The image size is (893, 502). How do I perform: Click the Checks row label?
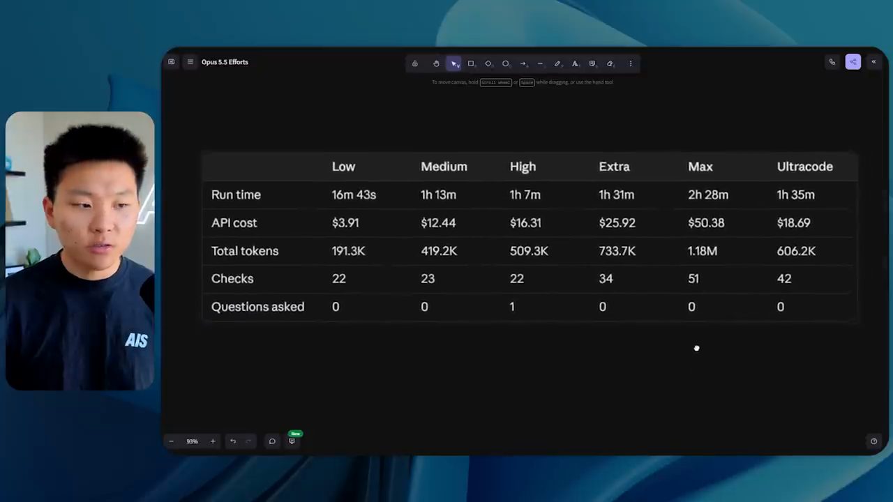tap(232, 279)
